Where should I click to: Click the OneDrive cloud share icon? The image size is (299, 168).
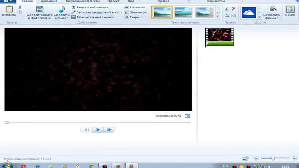[249, 13]
